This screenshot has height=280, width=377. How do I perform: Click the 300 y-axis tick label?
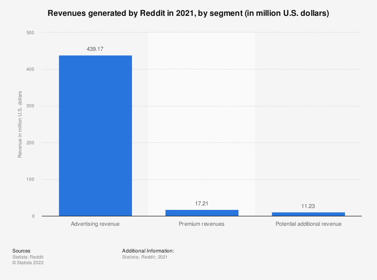pos(30,106)
